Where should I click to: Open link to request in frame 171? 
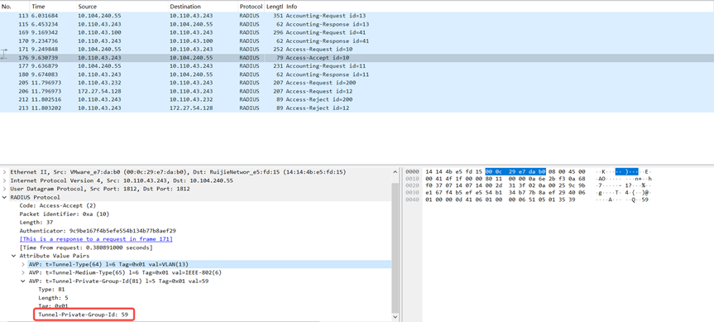[96, 239]
